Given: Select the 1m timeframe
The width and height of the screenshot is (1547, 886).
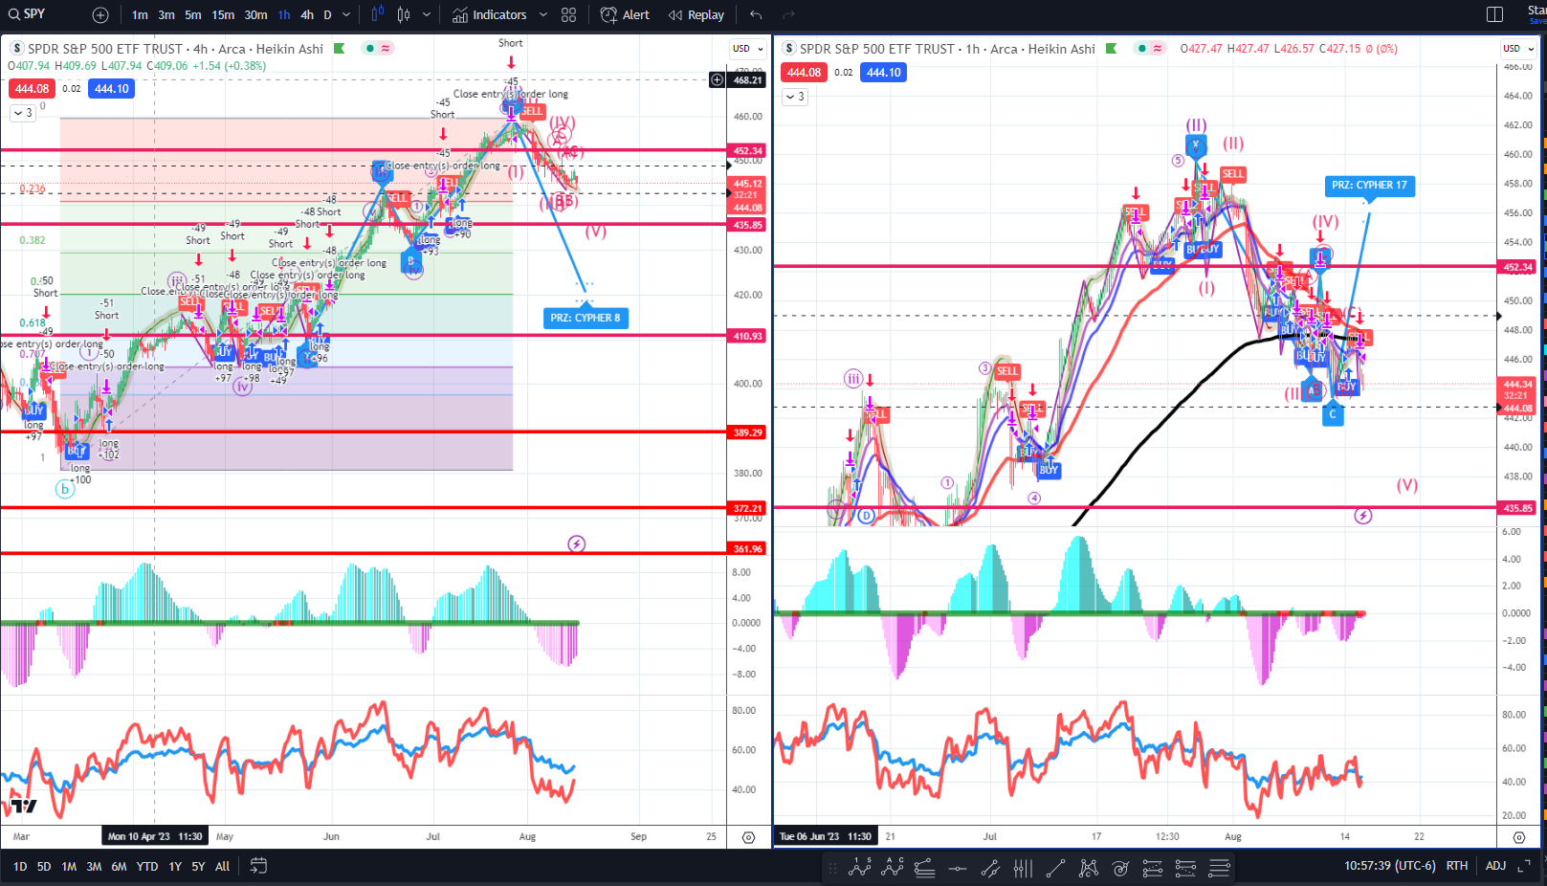Looking at the screenshot, I should pyautogui.click(x=140, y=15).
